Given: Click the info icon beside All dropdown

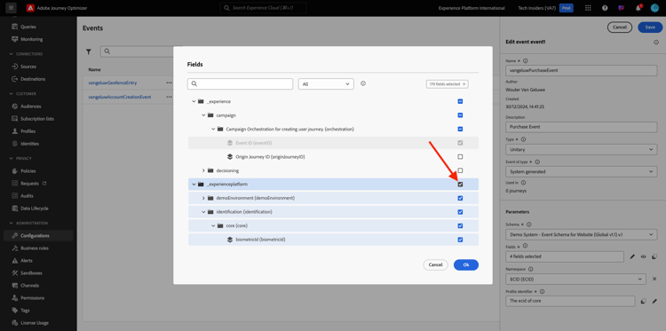Looking at the screenshot, I should (x=363, y=83).
